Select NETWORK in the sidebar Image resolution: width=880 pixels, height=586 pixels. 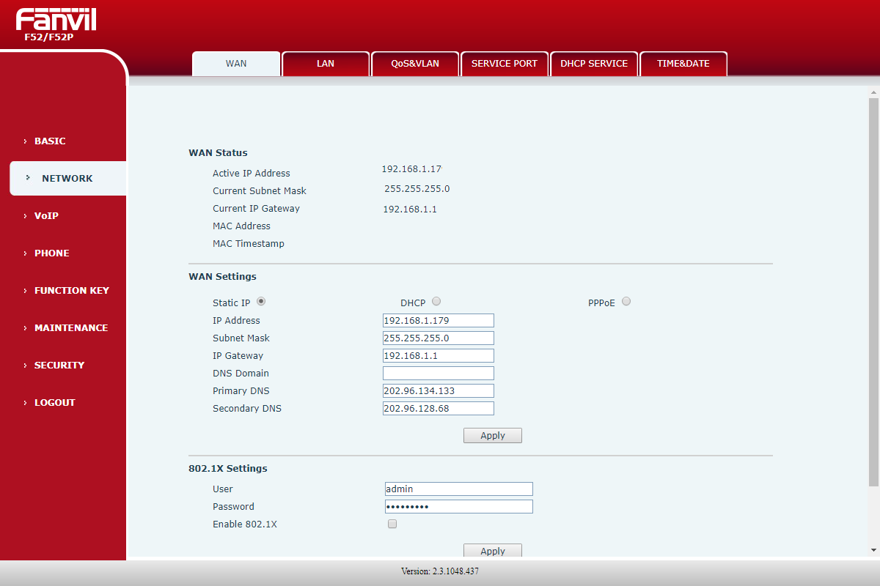point(67,179)
